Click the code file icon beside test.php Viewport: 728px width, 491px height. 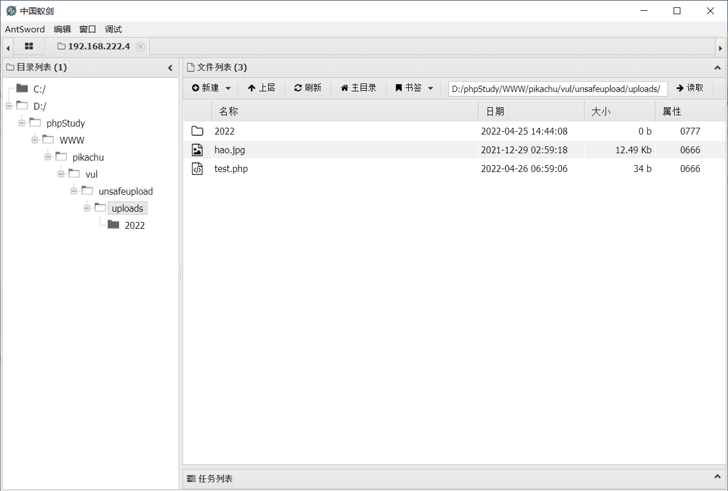pyautogui.click(x=197, y=168)
